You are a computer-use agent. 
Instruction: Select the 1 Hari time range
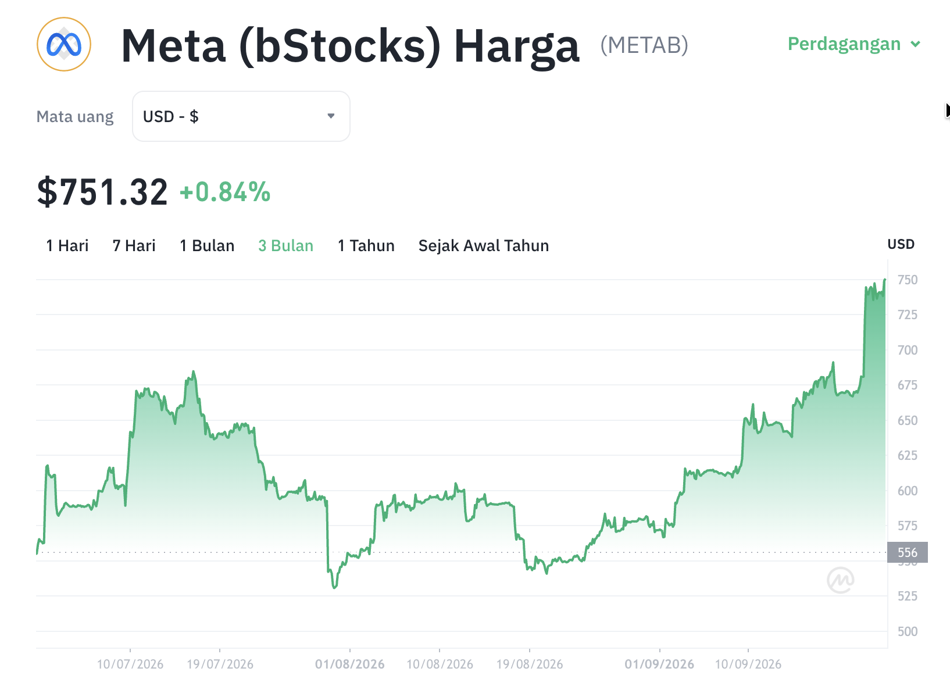[x=67, y=246]
